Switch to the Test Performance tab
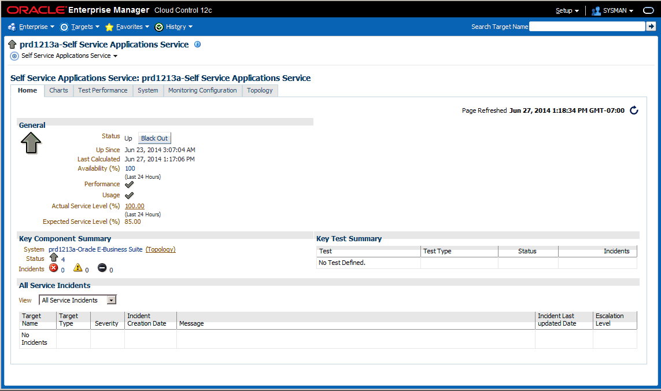This screenshot has height=391, width=661. (x=103, y=90)
